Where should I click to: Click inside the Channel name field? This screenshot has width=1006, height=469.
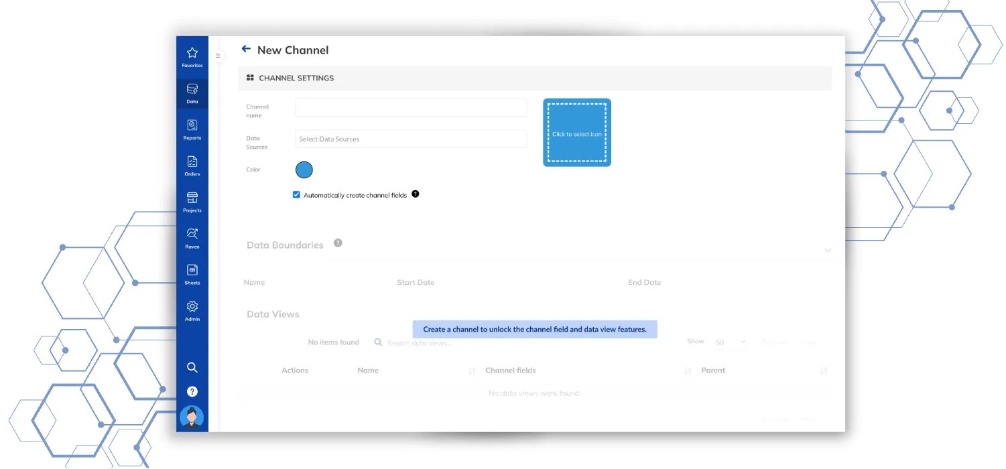[x=411, y=107]
